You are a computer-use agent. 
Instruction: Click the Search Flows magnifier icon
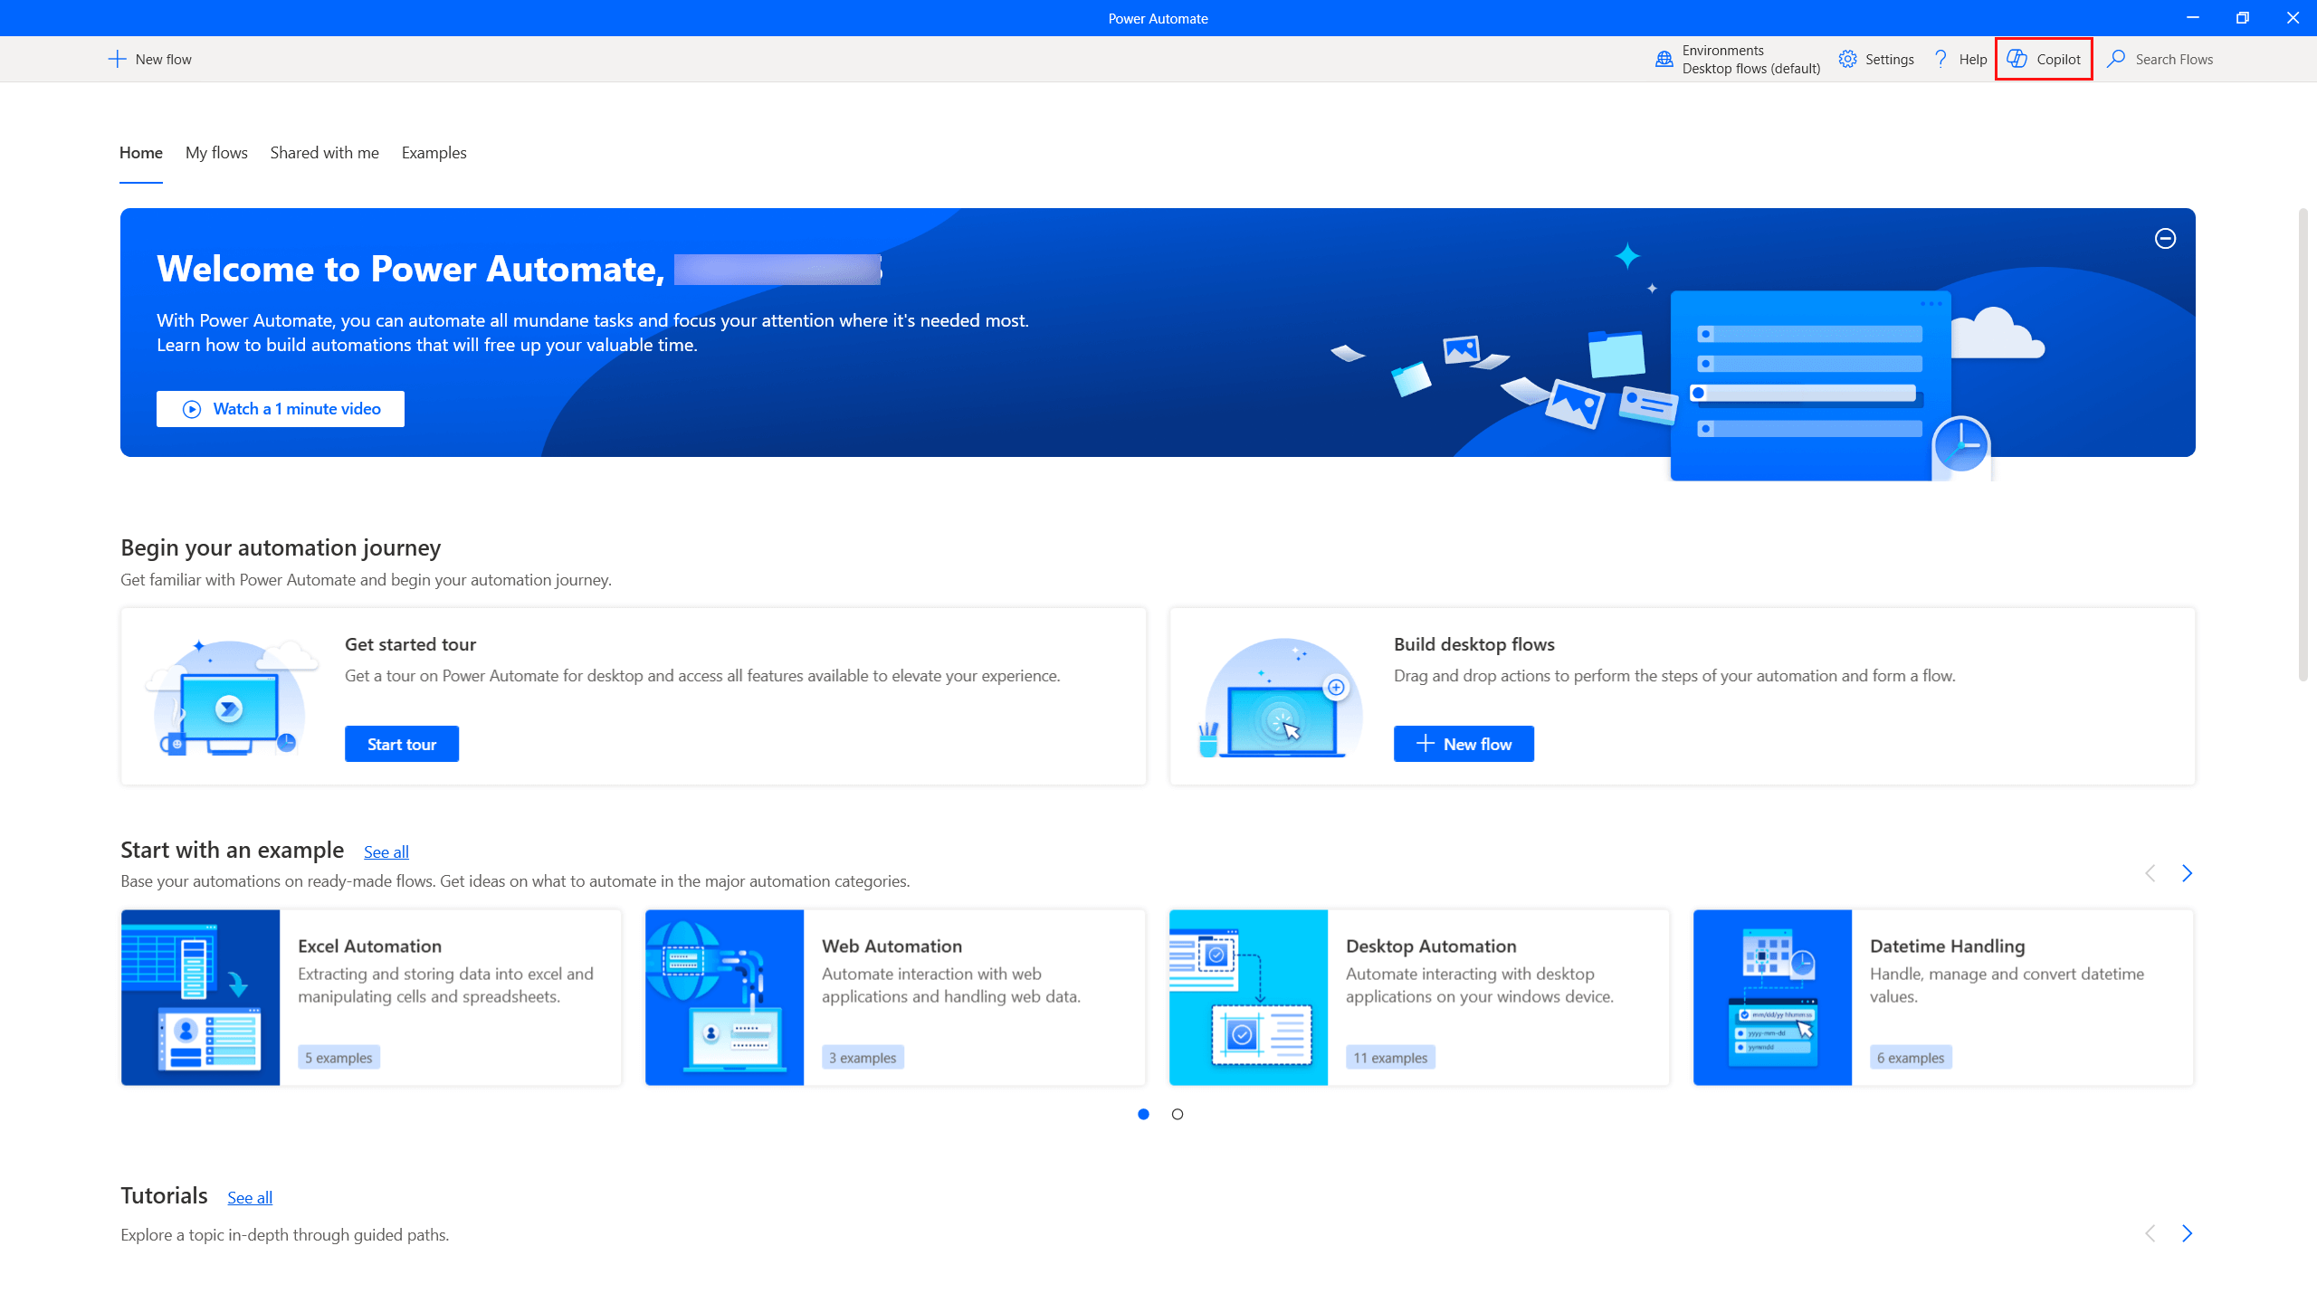(x=2115, y=59)
